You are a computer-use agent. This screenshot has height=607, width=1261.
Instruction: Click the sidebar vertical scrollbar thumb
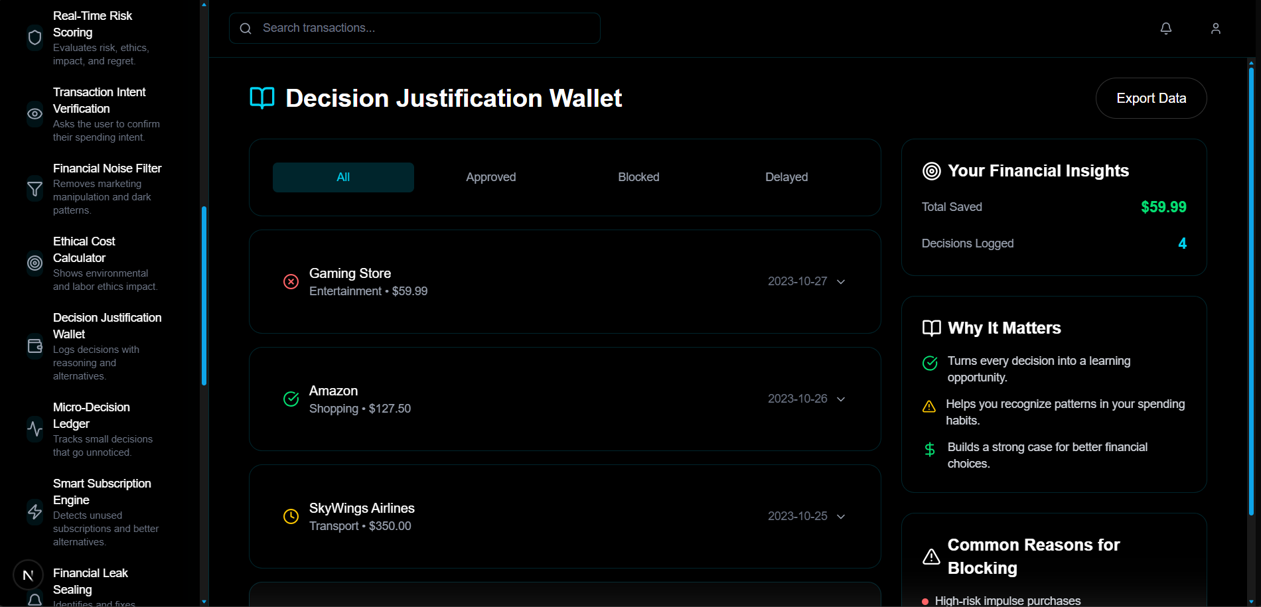pos(204,296)
